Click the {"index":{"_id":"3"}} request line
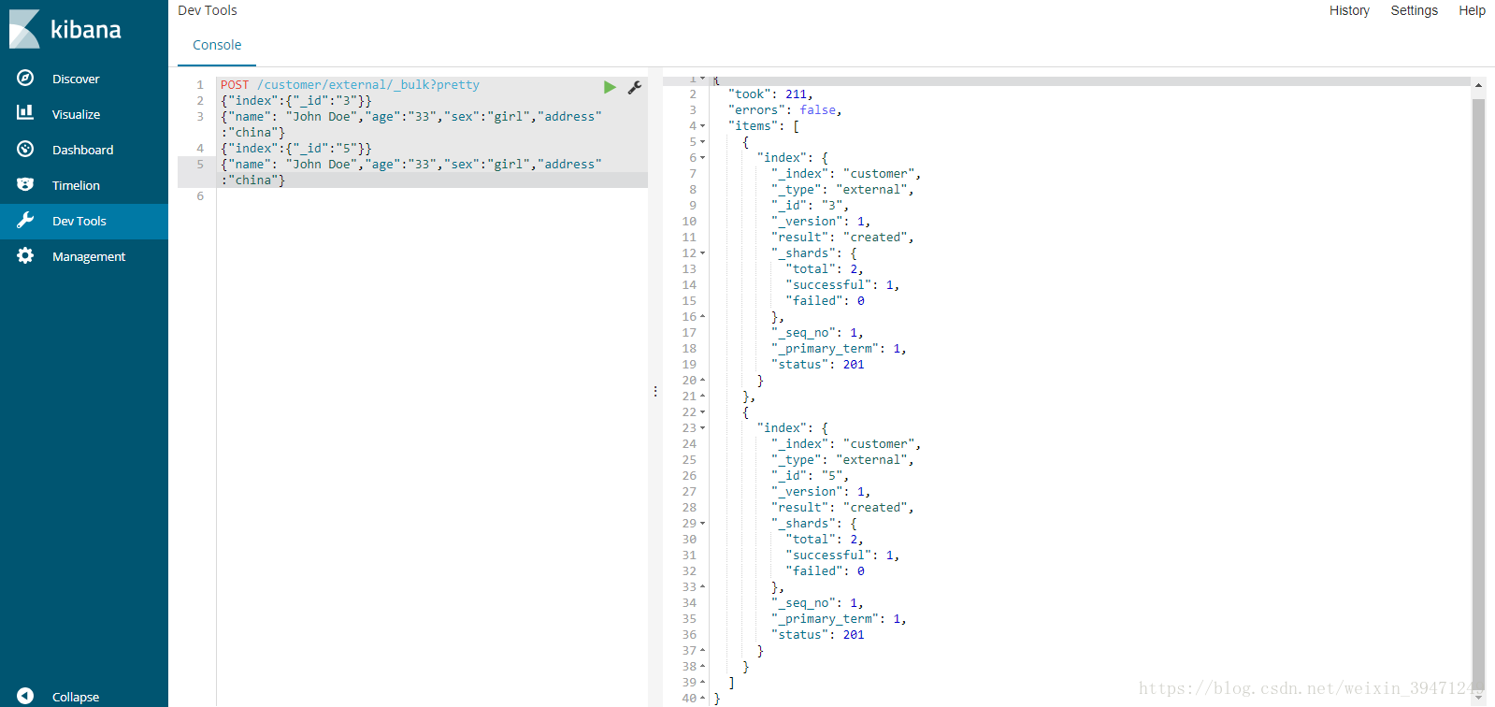Screen dimensions: 1495x707 click(x=295, y=101)
